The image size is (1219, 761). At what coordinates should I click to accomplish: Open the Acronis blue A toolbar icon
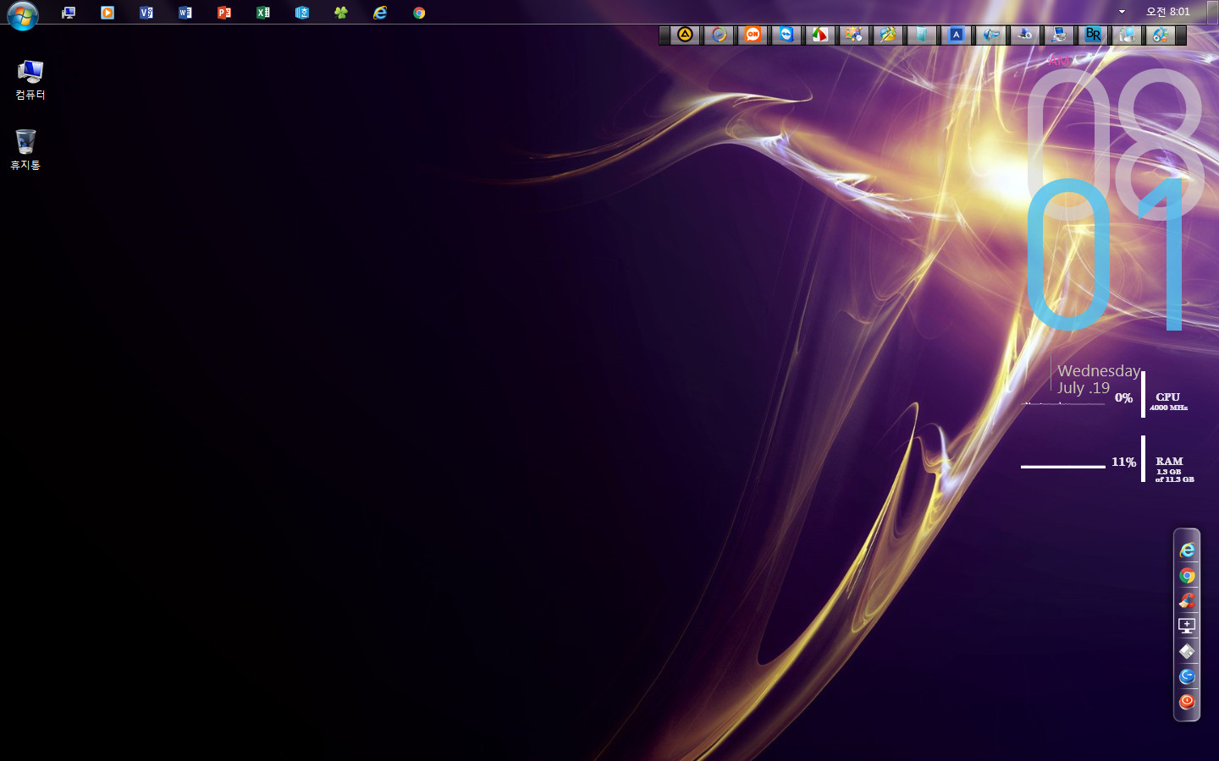pyautogui.click(x=956, y=35)
